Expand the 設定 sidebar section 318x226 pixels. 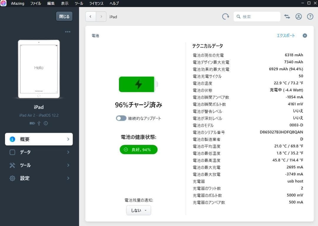click(39, 178)
